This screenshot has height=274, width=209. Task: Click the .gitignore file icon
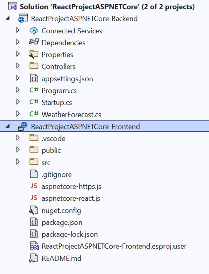[34, 174]
